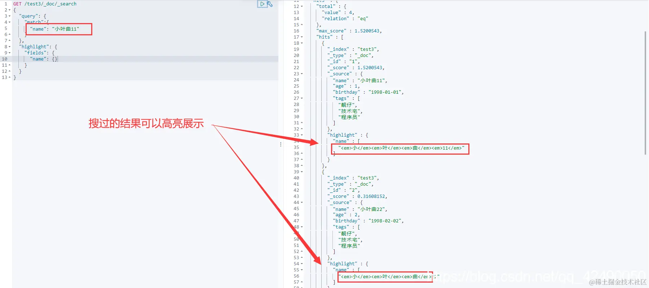Click the "程序员" tag at line 51
Viewport: 649px width, 288px height.
(349, 246)
